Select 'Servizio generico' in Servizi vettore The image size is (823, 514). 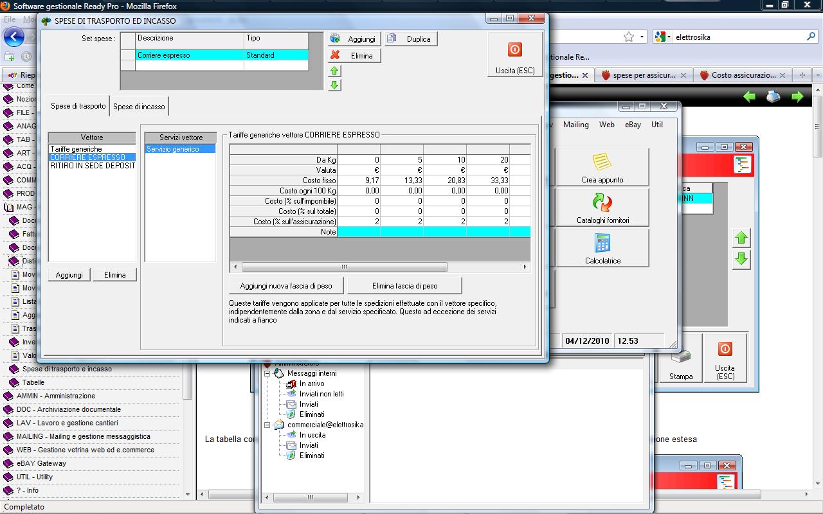click(x=180, y=149)
